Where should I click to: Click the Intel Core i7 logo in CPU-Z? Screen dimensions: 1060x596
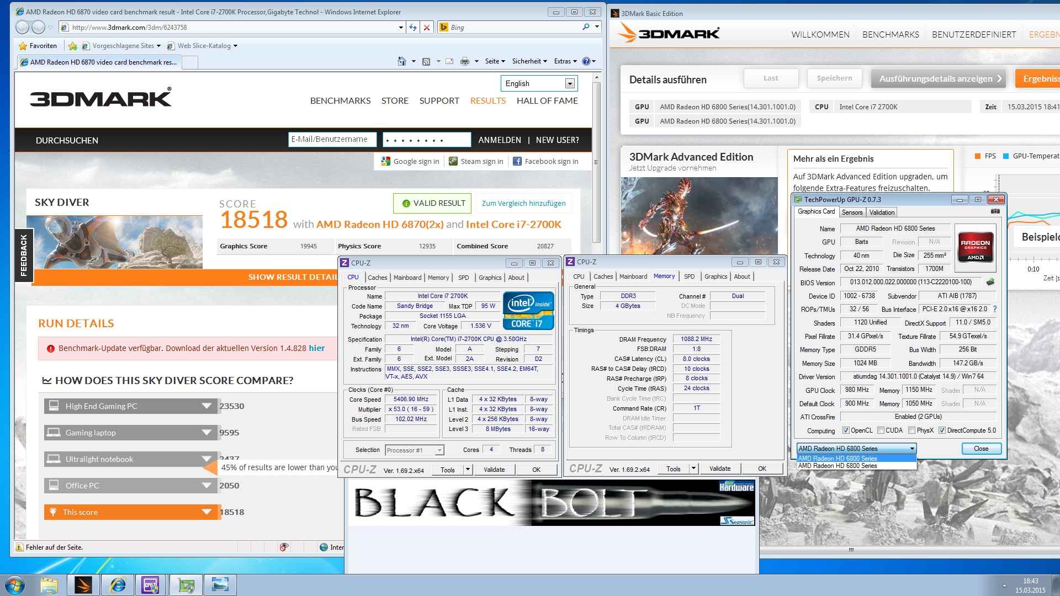(528, 310)
